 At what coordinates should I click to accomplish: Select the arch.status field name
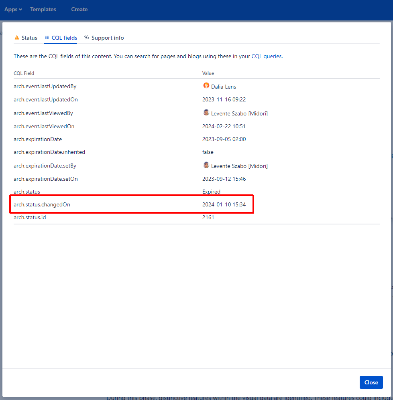(27, 192)
